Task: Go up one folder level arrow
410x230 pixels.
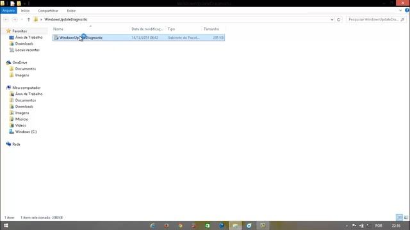Action: [x=28, y=20]
